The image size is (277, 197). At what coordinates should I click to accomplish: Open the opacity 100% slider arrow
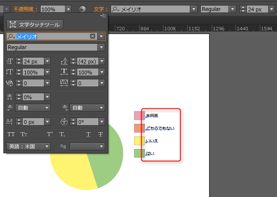pos(69,9)
